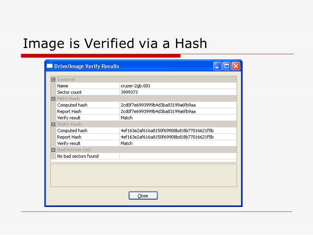Select the No bad sectors found row
Image resolution: width=313 pixels, height=235 pixels.
[146, 156]
